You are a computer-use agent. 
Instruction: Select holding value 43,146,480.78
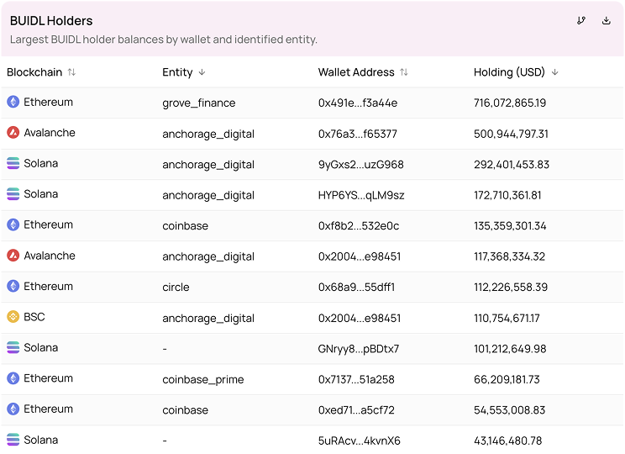(507, 441)
